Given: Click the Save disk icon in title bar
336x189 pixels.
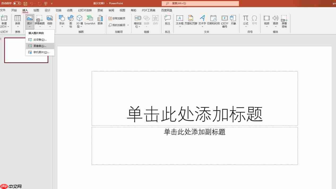Looking at the screenshot, I should pos(25,3).
